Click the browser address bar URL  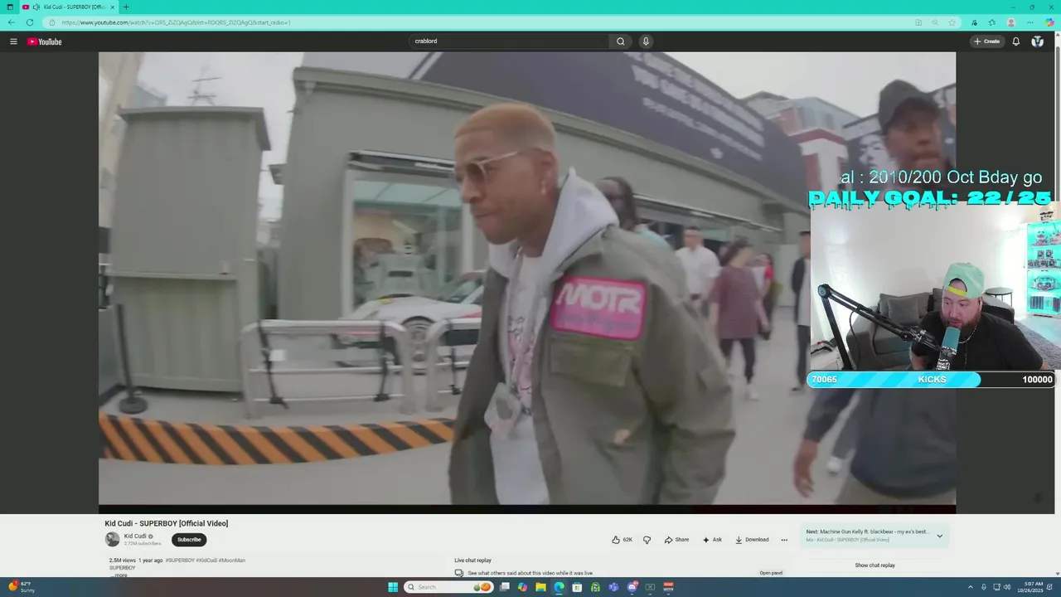coord(176,22)
